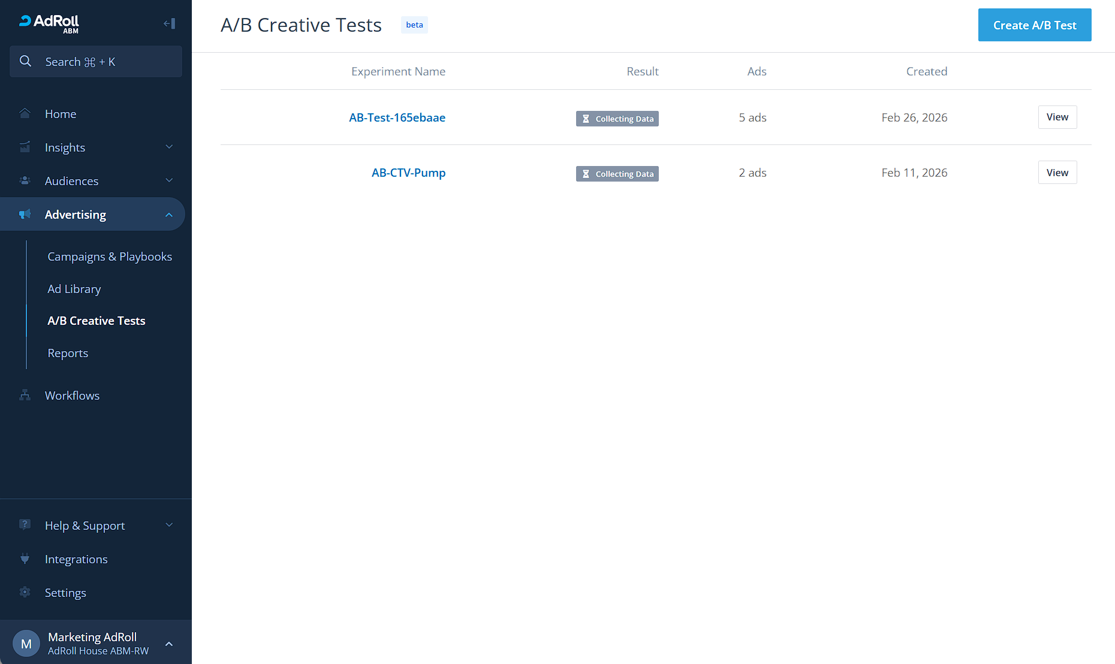View the AB-CTV-Pump experiment

point(1057,173)
